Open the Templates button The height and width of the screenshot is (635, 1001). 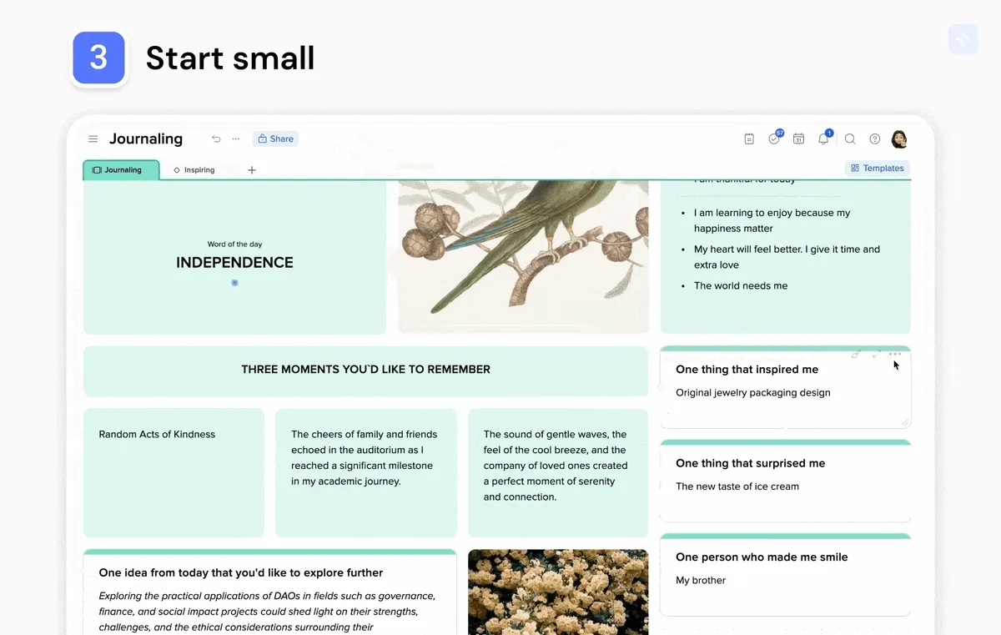pyautogui.click(x=878, y=169)
